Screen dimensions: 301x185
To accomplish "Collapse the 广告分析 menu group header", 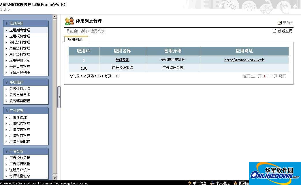I will pos(26,151).
